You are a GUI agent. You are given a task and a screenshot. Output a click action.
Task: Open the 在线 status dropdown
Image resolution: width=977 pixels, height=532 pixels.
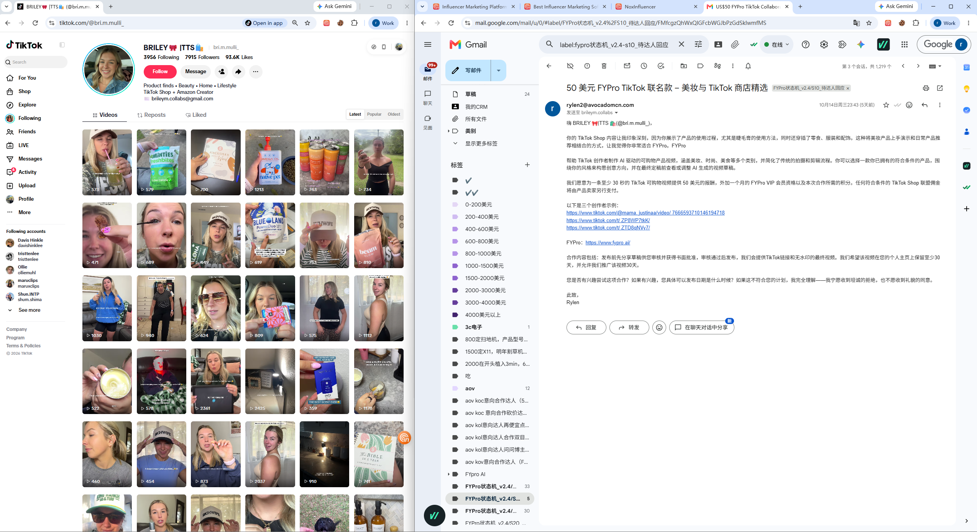pos(777,44)
